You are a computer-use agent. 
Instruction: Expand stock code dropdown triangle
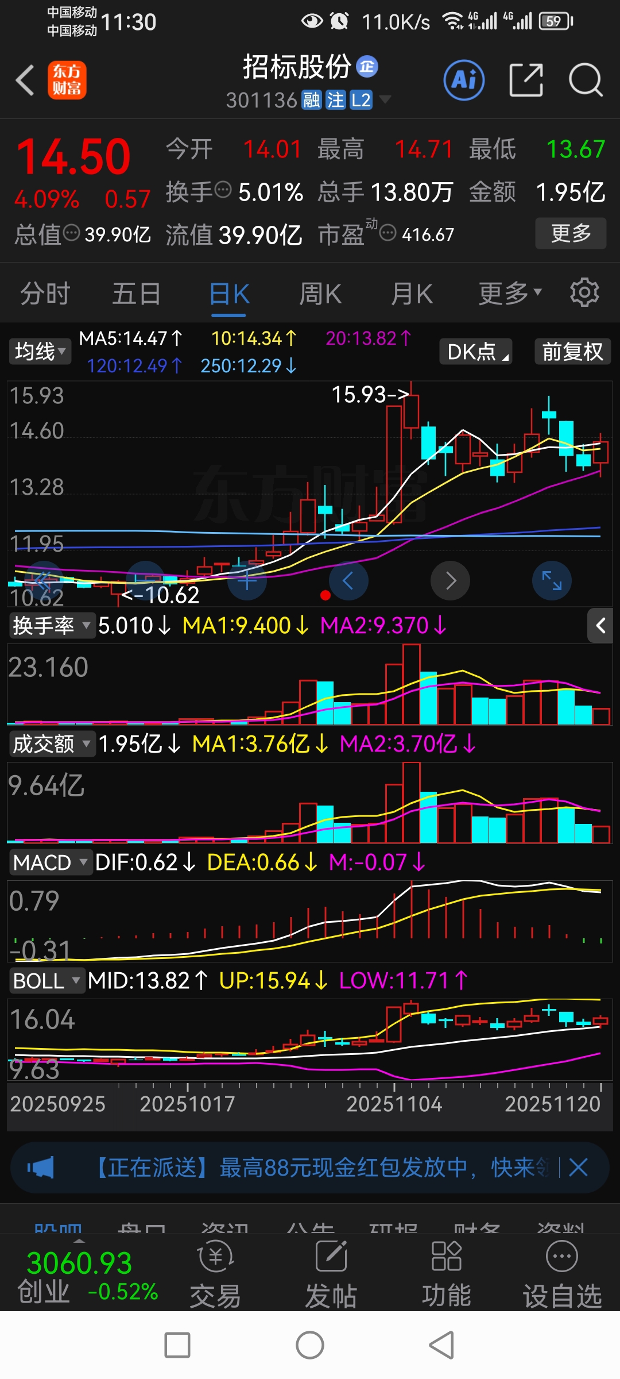click(385, 100)
